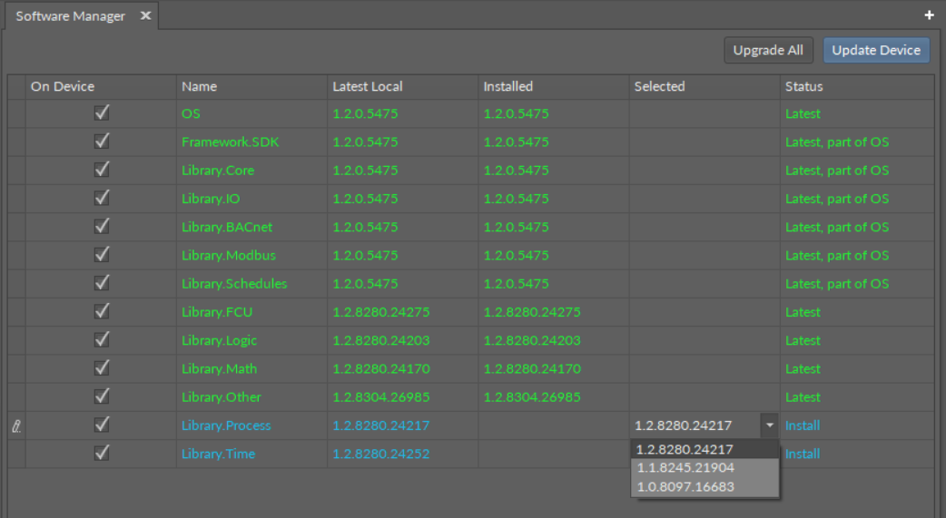Toggle On Device checkbox for Library.FCU
The image size is (946, 518).
coord(102,312)
